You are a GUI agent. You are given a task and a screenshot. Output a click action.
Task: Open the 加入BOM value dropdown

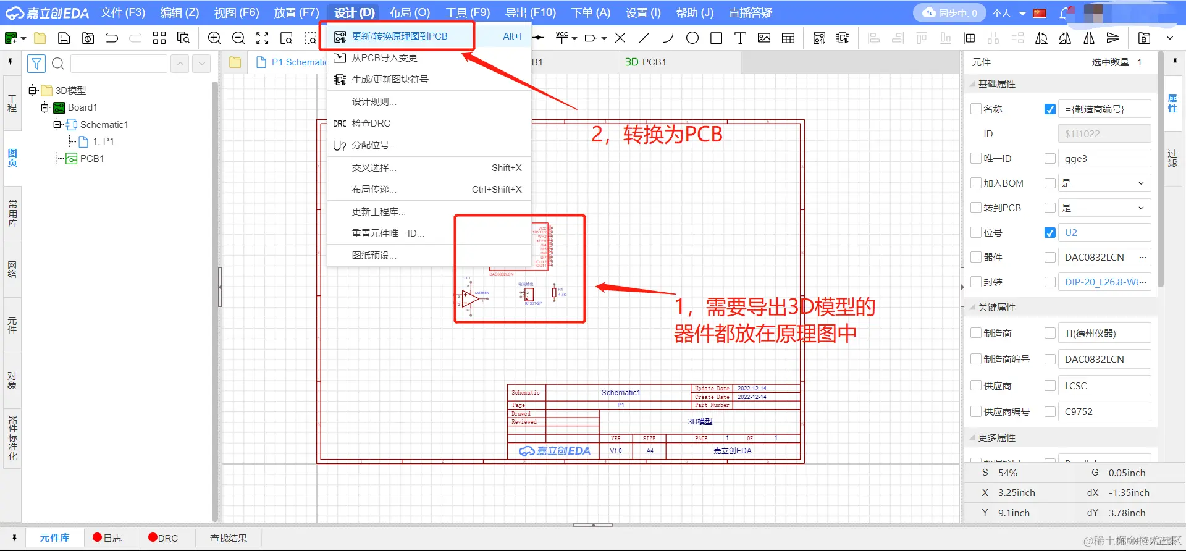coord(1104,183)
